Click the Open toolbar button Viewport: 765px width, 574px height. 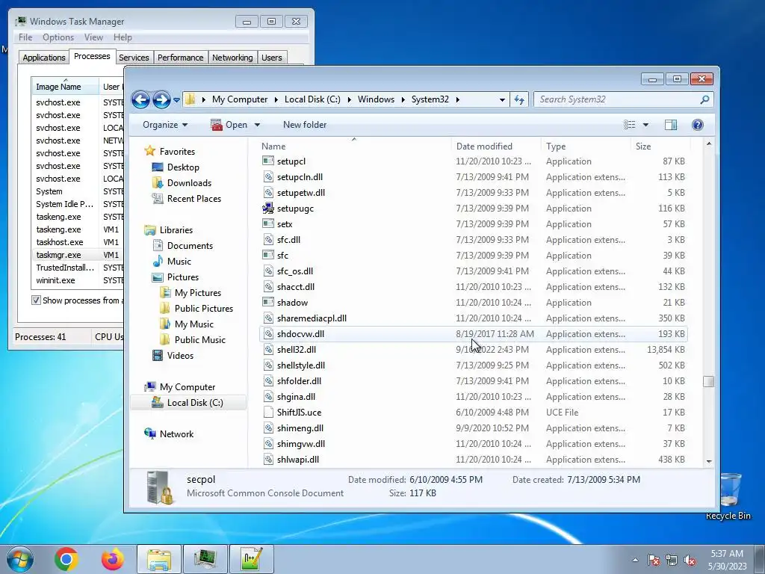pyautogui.click(x=229, y=125)
